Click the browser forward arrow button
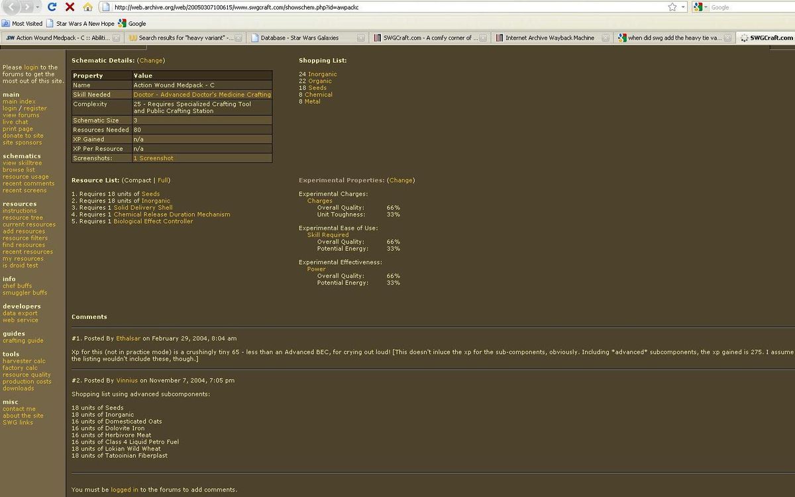795x497 pixels. point(27,7)
